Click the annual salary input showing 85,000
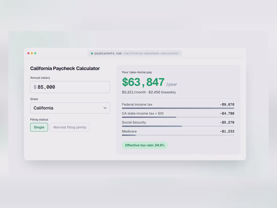This screenshot has width=277, height=208. pyautogui.click(x=70, y=87)
